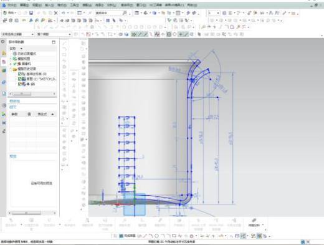This screenshot has width=324, height=245.
Task: Toggle the datum coordinate system checkbox
Action: coord(20,74)
